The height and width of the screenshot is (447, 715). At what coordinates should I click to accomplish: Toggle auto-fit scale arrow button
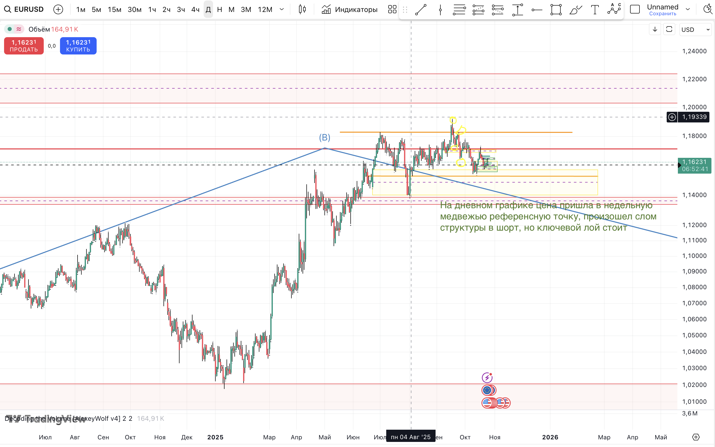[x=655, y=29]
